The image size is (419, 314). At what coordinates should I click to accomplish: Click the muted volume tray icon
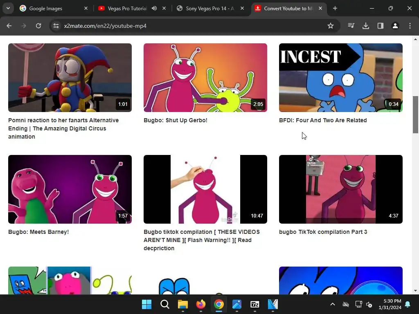coord(369,304)
